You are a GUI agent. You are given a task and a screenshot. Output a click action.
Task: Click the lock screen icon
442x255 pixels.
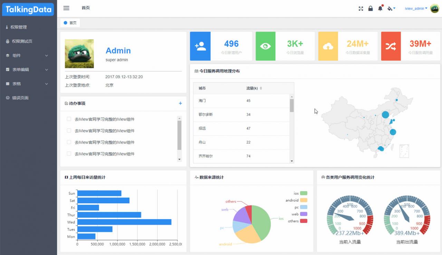tap(370, 8)
